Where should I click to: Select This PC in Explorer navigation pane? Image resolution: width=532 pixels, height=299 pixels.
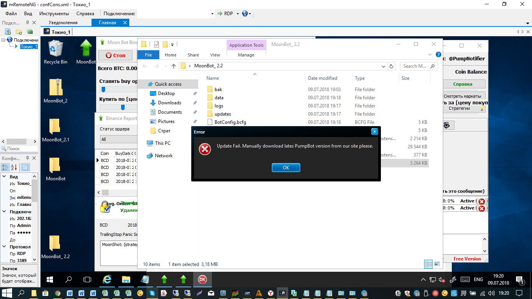tap(163, 143)
